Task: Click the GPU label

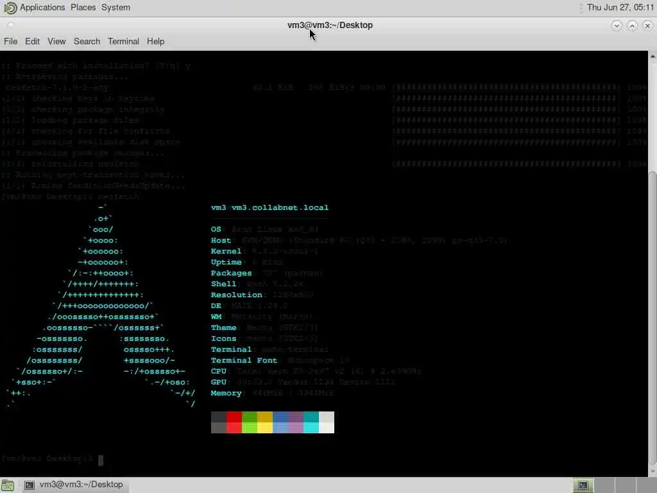Action: click(218, 382)
